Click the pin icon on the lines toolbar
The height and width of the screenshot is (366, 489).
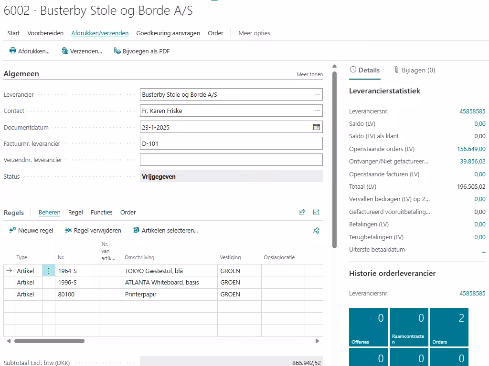click(316, 231)
